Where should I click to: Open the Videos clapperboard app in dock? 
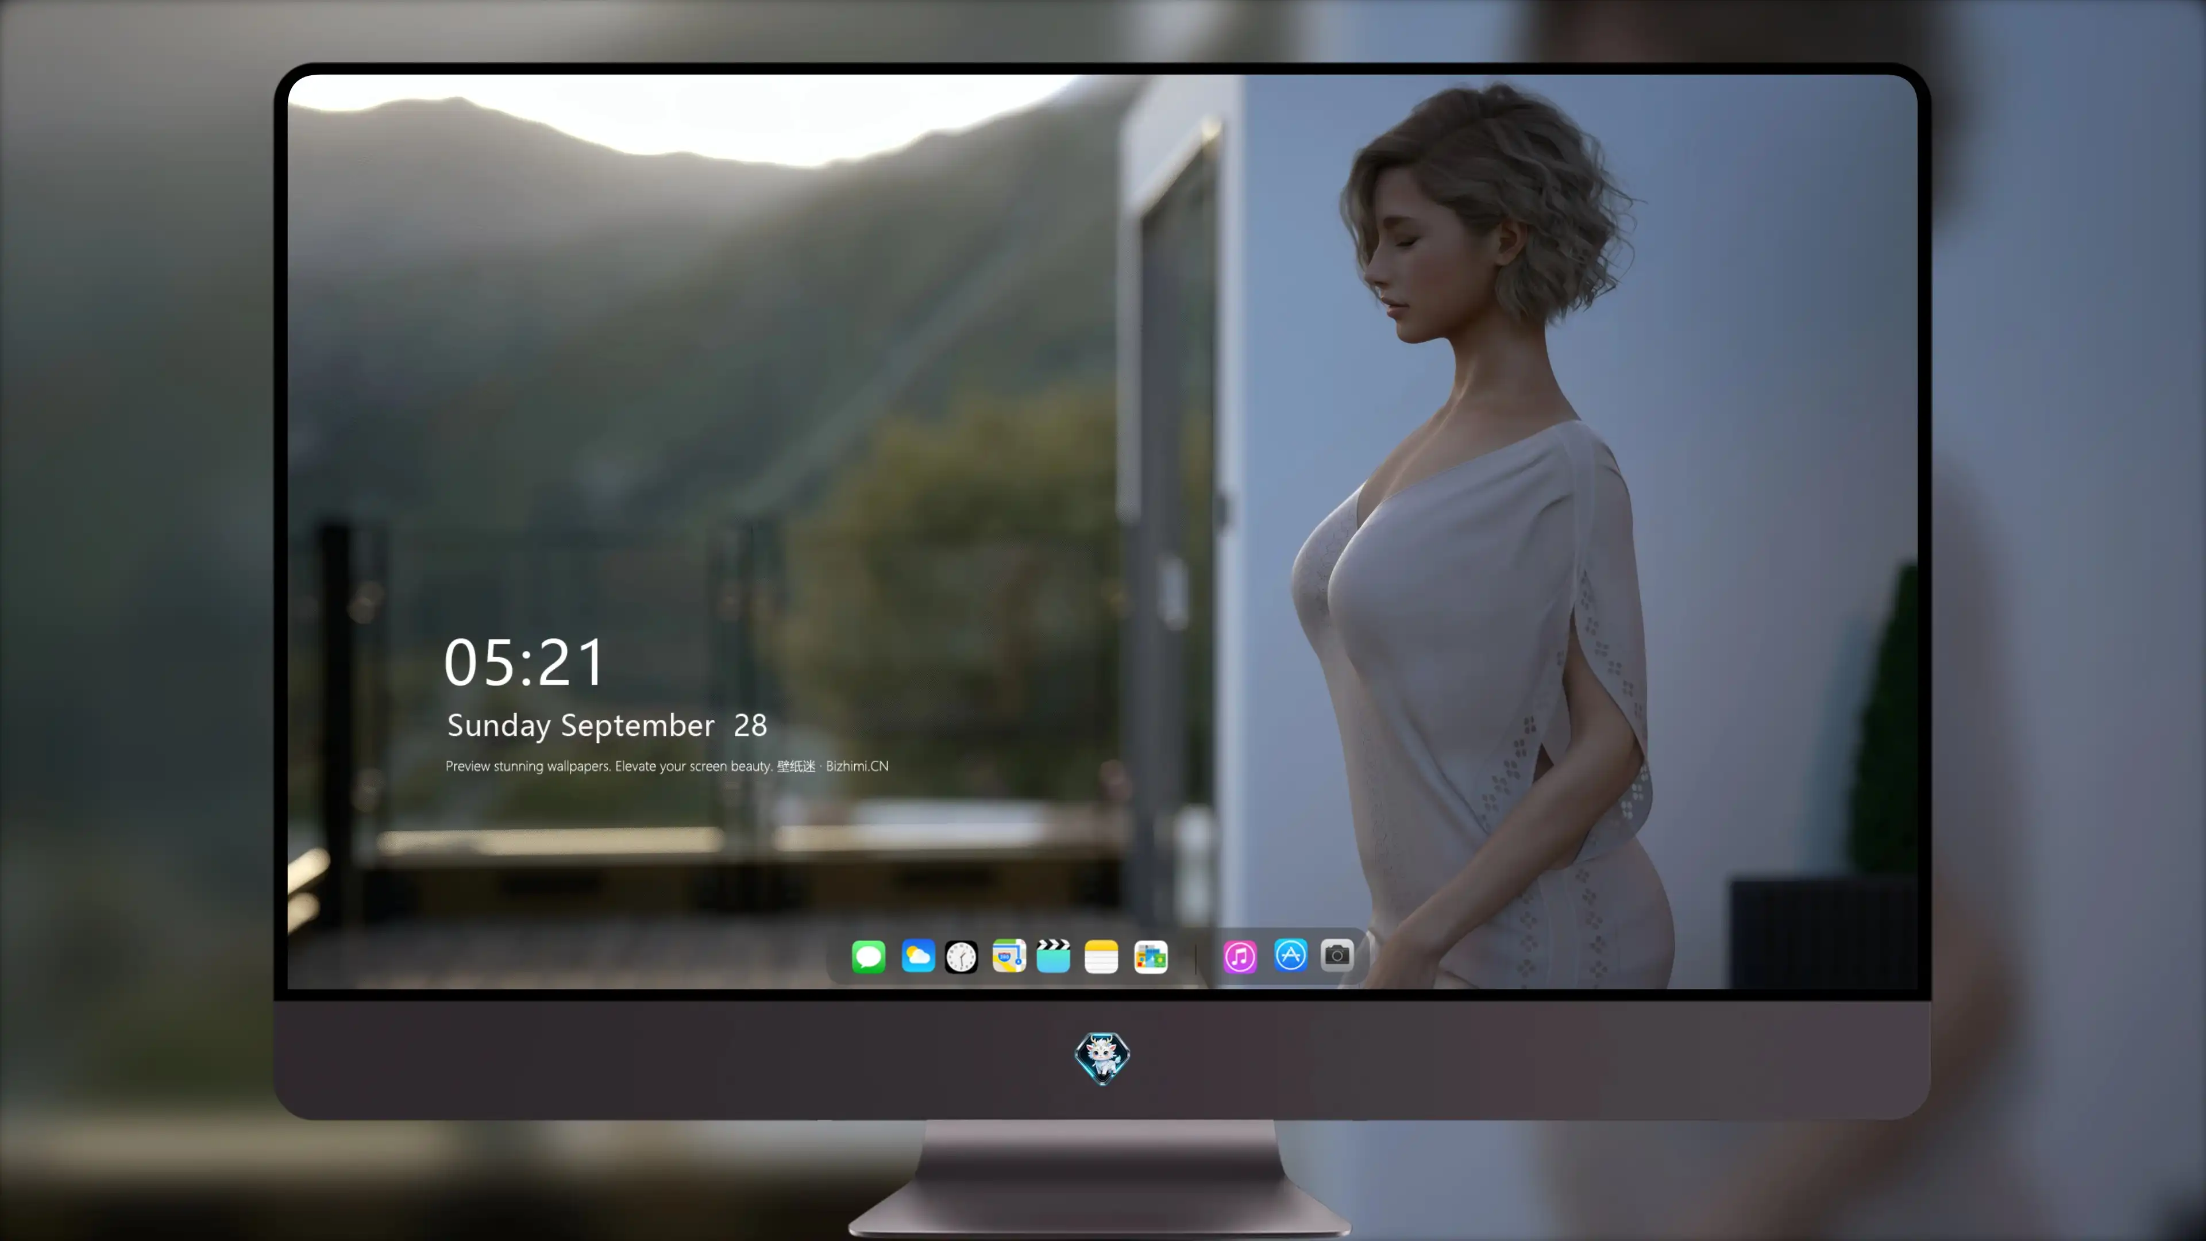(1054, 956)
